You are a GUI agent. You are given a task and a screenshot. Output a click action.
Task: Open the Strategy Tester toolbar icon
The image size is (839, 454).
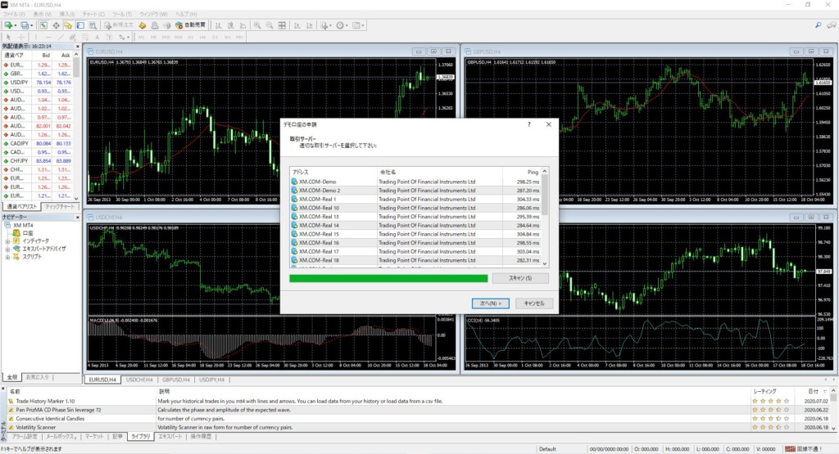93,25
